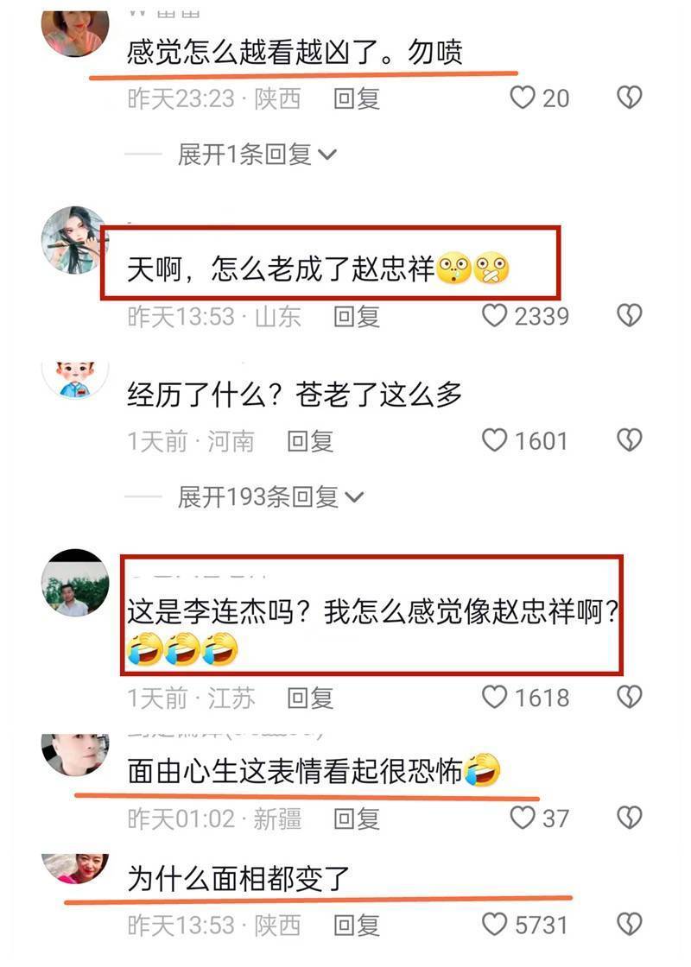The image size is (691, 967).
Task: Reply to the Henan comment via 回复
Action: click(x=310, y=441)
